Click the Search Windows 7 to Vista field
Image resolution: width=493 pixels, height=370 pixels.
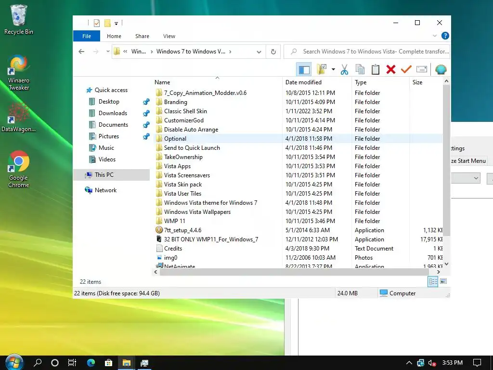click(x=366, y=52)
